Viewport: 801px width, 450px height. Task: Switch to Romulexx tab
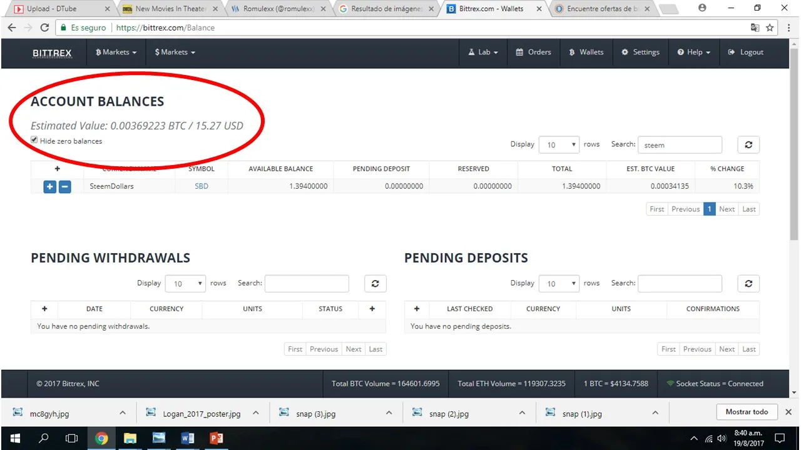(277, 9)
